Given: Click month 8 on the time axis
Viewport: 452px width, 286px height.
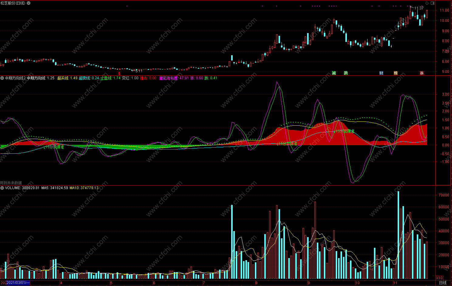Looking at the screenshot, I should 256,283.
